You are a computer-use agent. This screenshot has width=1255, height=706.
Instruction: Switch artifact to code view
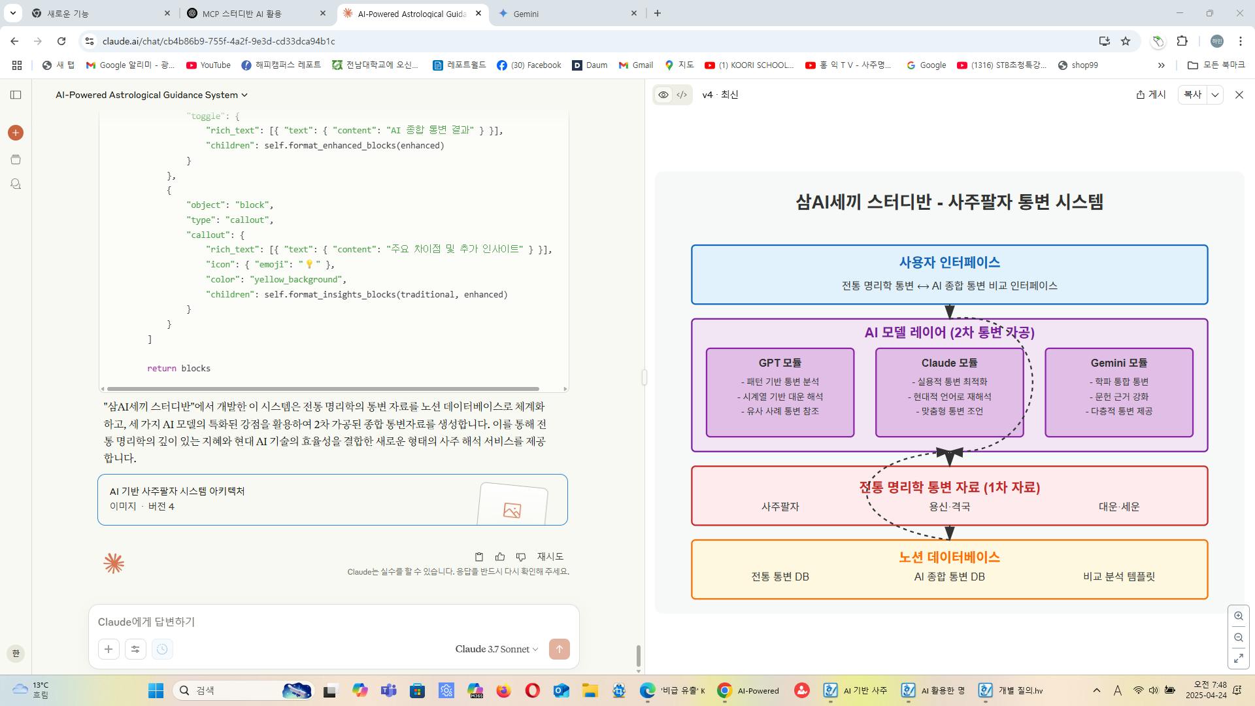coord(682,95)
